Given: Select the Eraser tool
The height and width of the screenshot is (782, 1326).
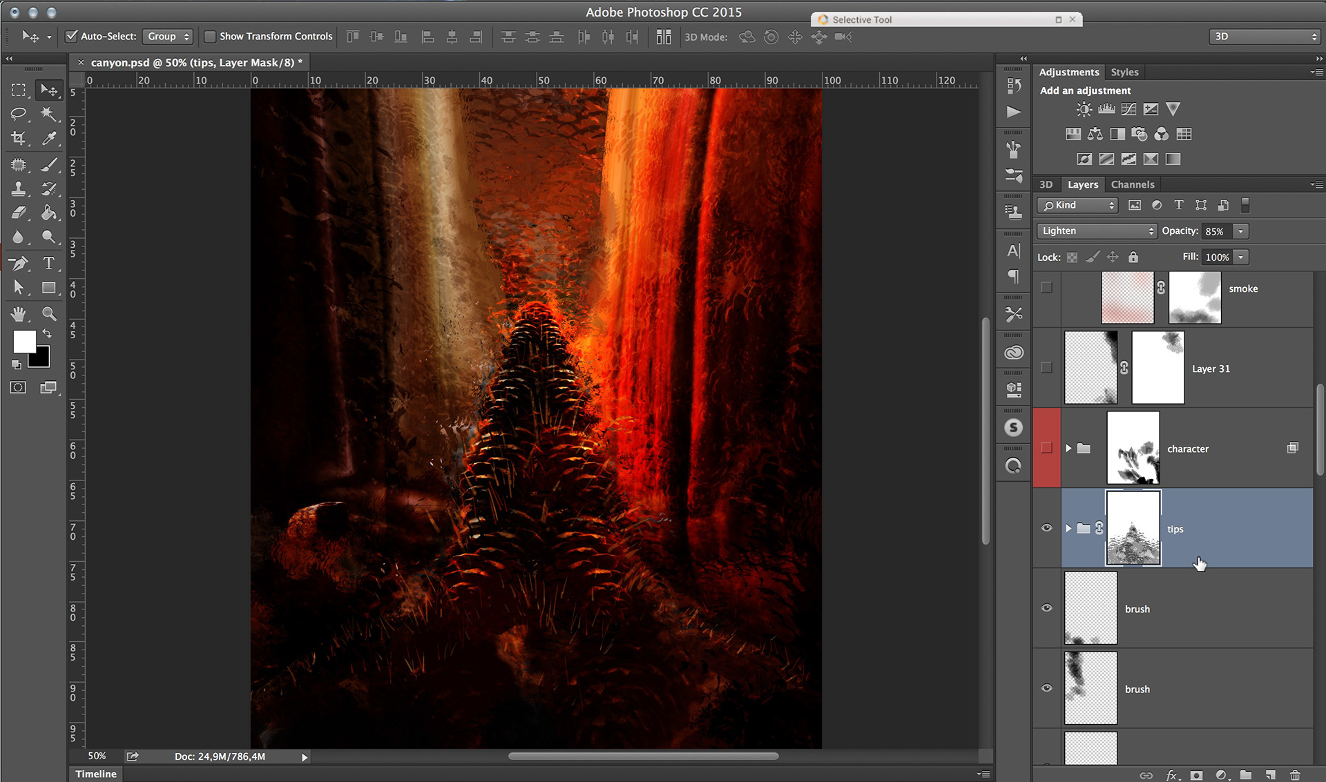Looking at the screenshot, I should tap(19, 213).
